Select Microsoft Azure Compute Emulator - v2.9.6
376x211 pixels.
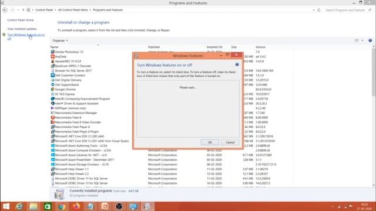(172, 150)
